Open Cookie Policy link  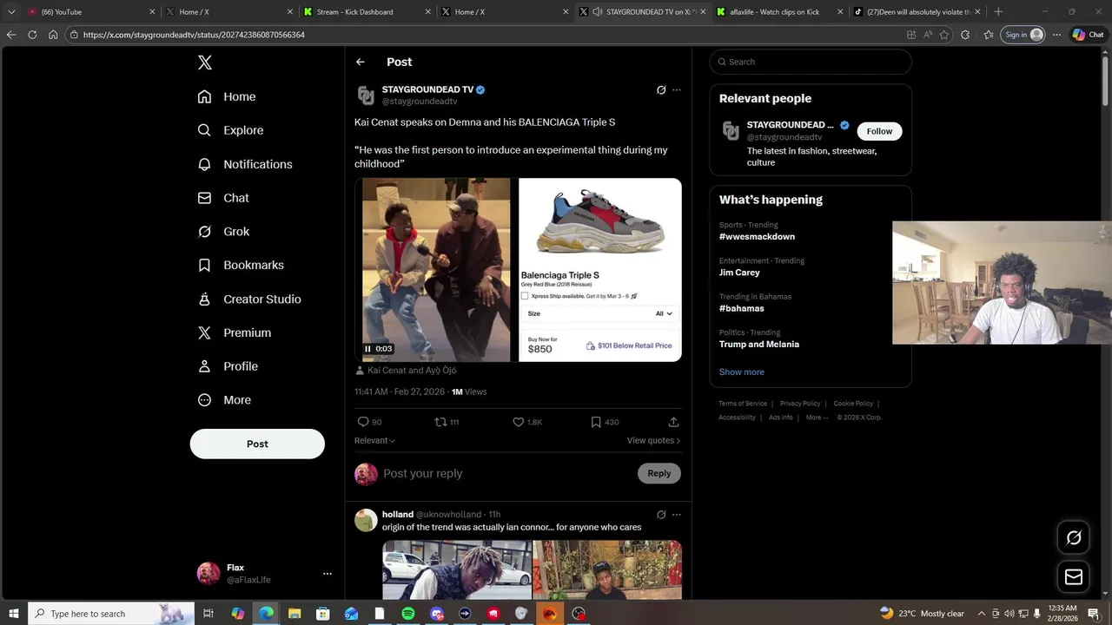(x=853, y=404)
